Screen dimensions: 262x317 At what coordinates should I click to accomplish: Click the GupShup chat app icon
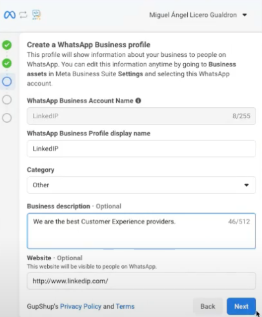(36, 15)
